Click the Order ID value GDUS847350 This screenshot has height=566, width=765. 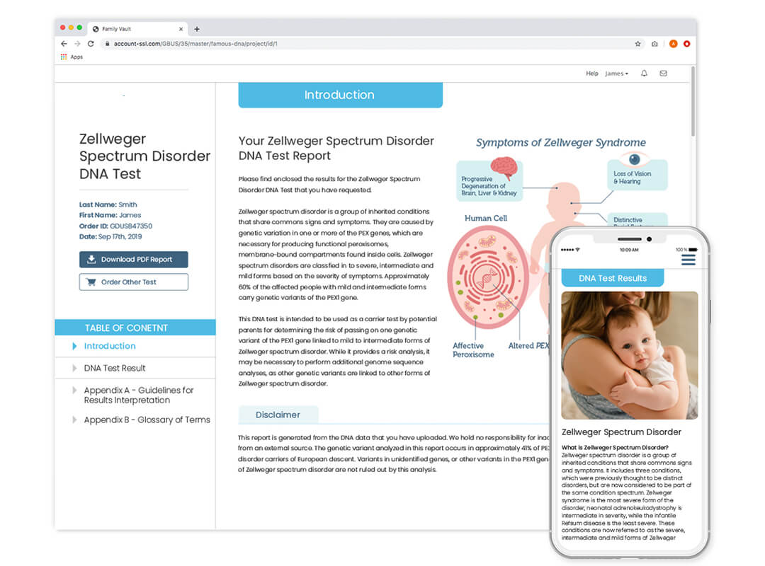131,226
